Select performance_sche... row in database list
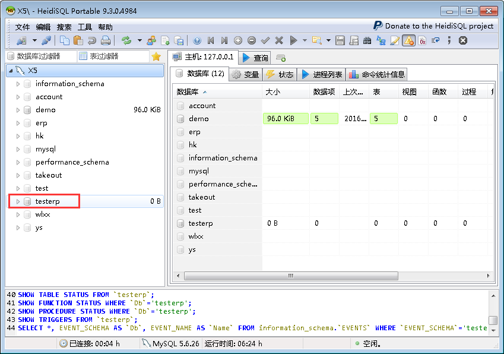 coord(223,184)
